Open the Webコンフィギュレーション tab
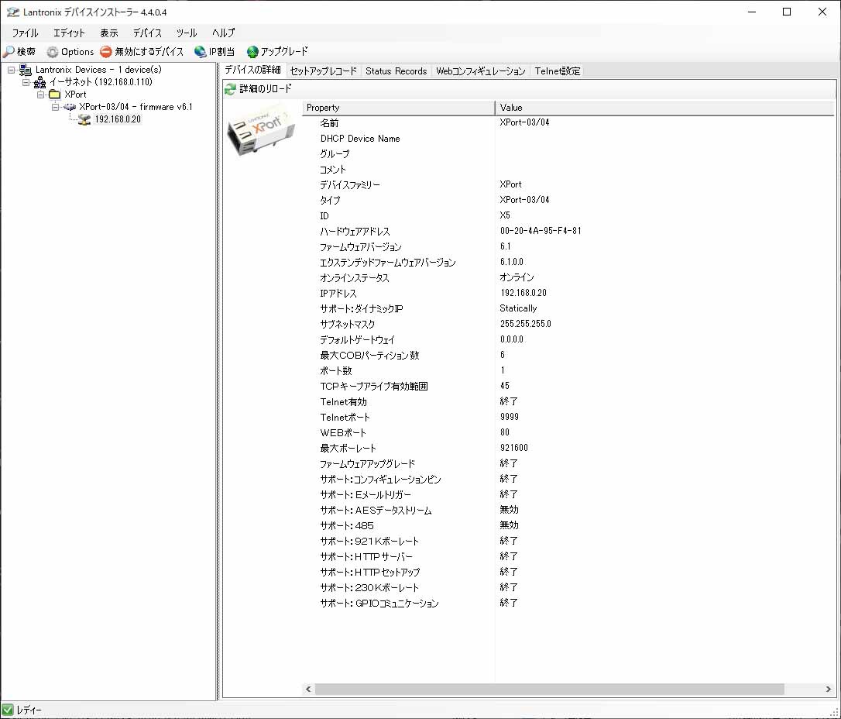Image resolution: width=841 pixels, height=719 pixels. [481, 71]
